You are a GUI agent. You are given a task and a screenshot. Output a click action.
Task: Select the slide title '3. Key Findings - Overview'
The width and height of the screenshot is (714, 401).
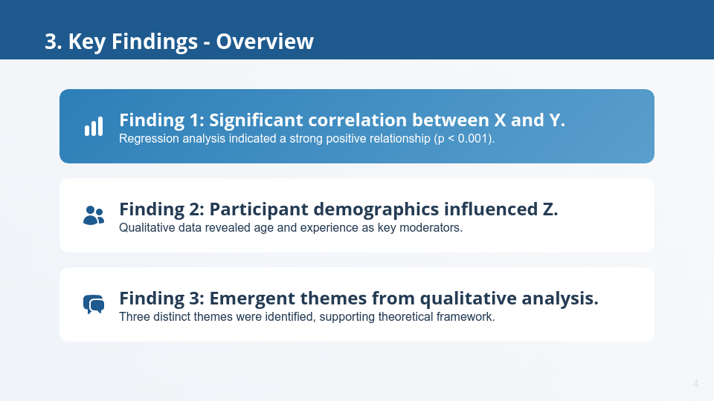(x=179, y=42)
